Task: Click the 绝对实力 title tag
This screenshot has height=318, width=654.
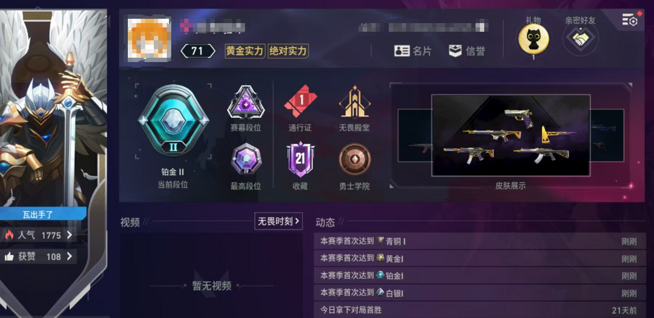Action: point(288,51)
